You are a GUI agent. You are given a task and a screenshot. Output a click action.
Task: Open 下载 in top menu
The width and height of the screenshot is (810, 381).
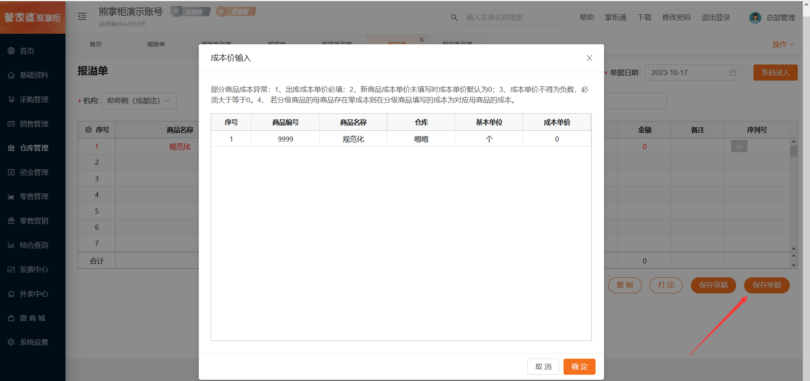645,17
